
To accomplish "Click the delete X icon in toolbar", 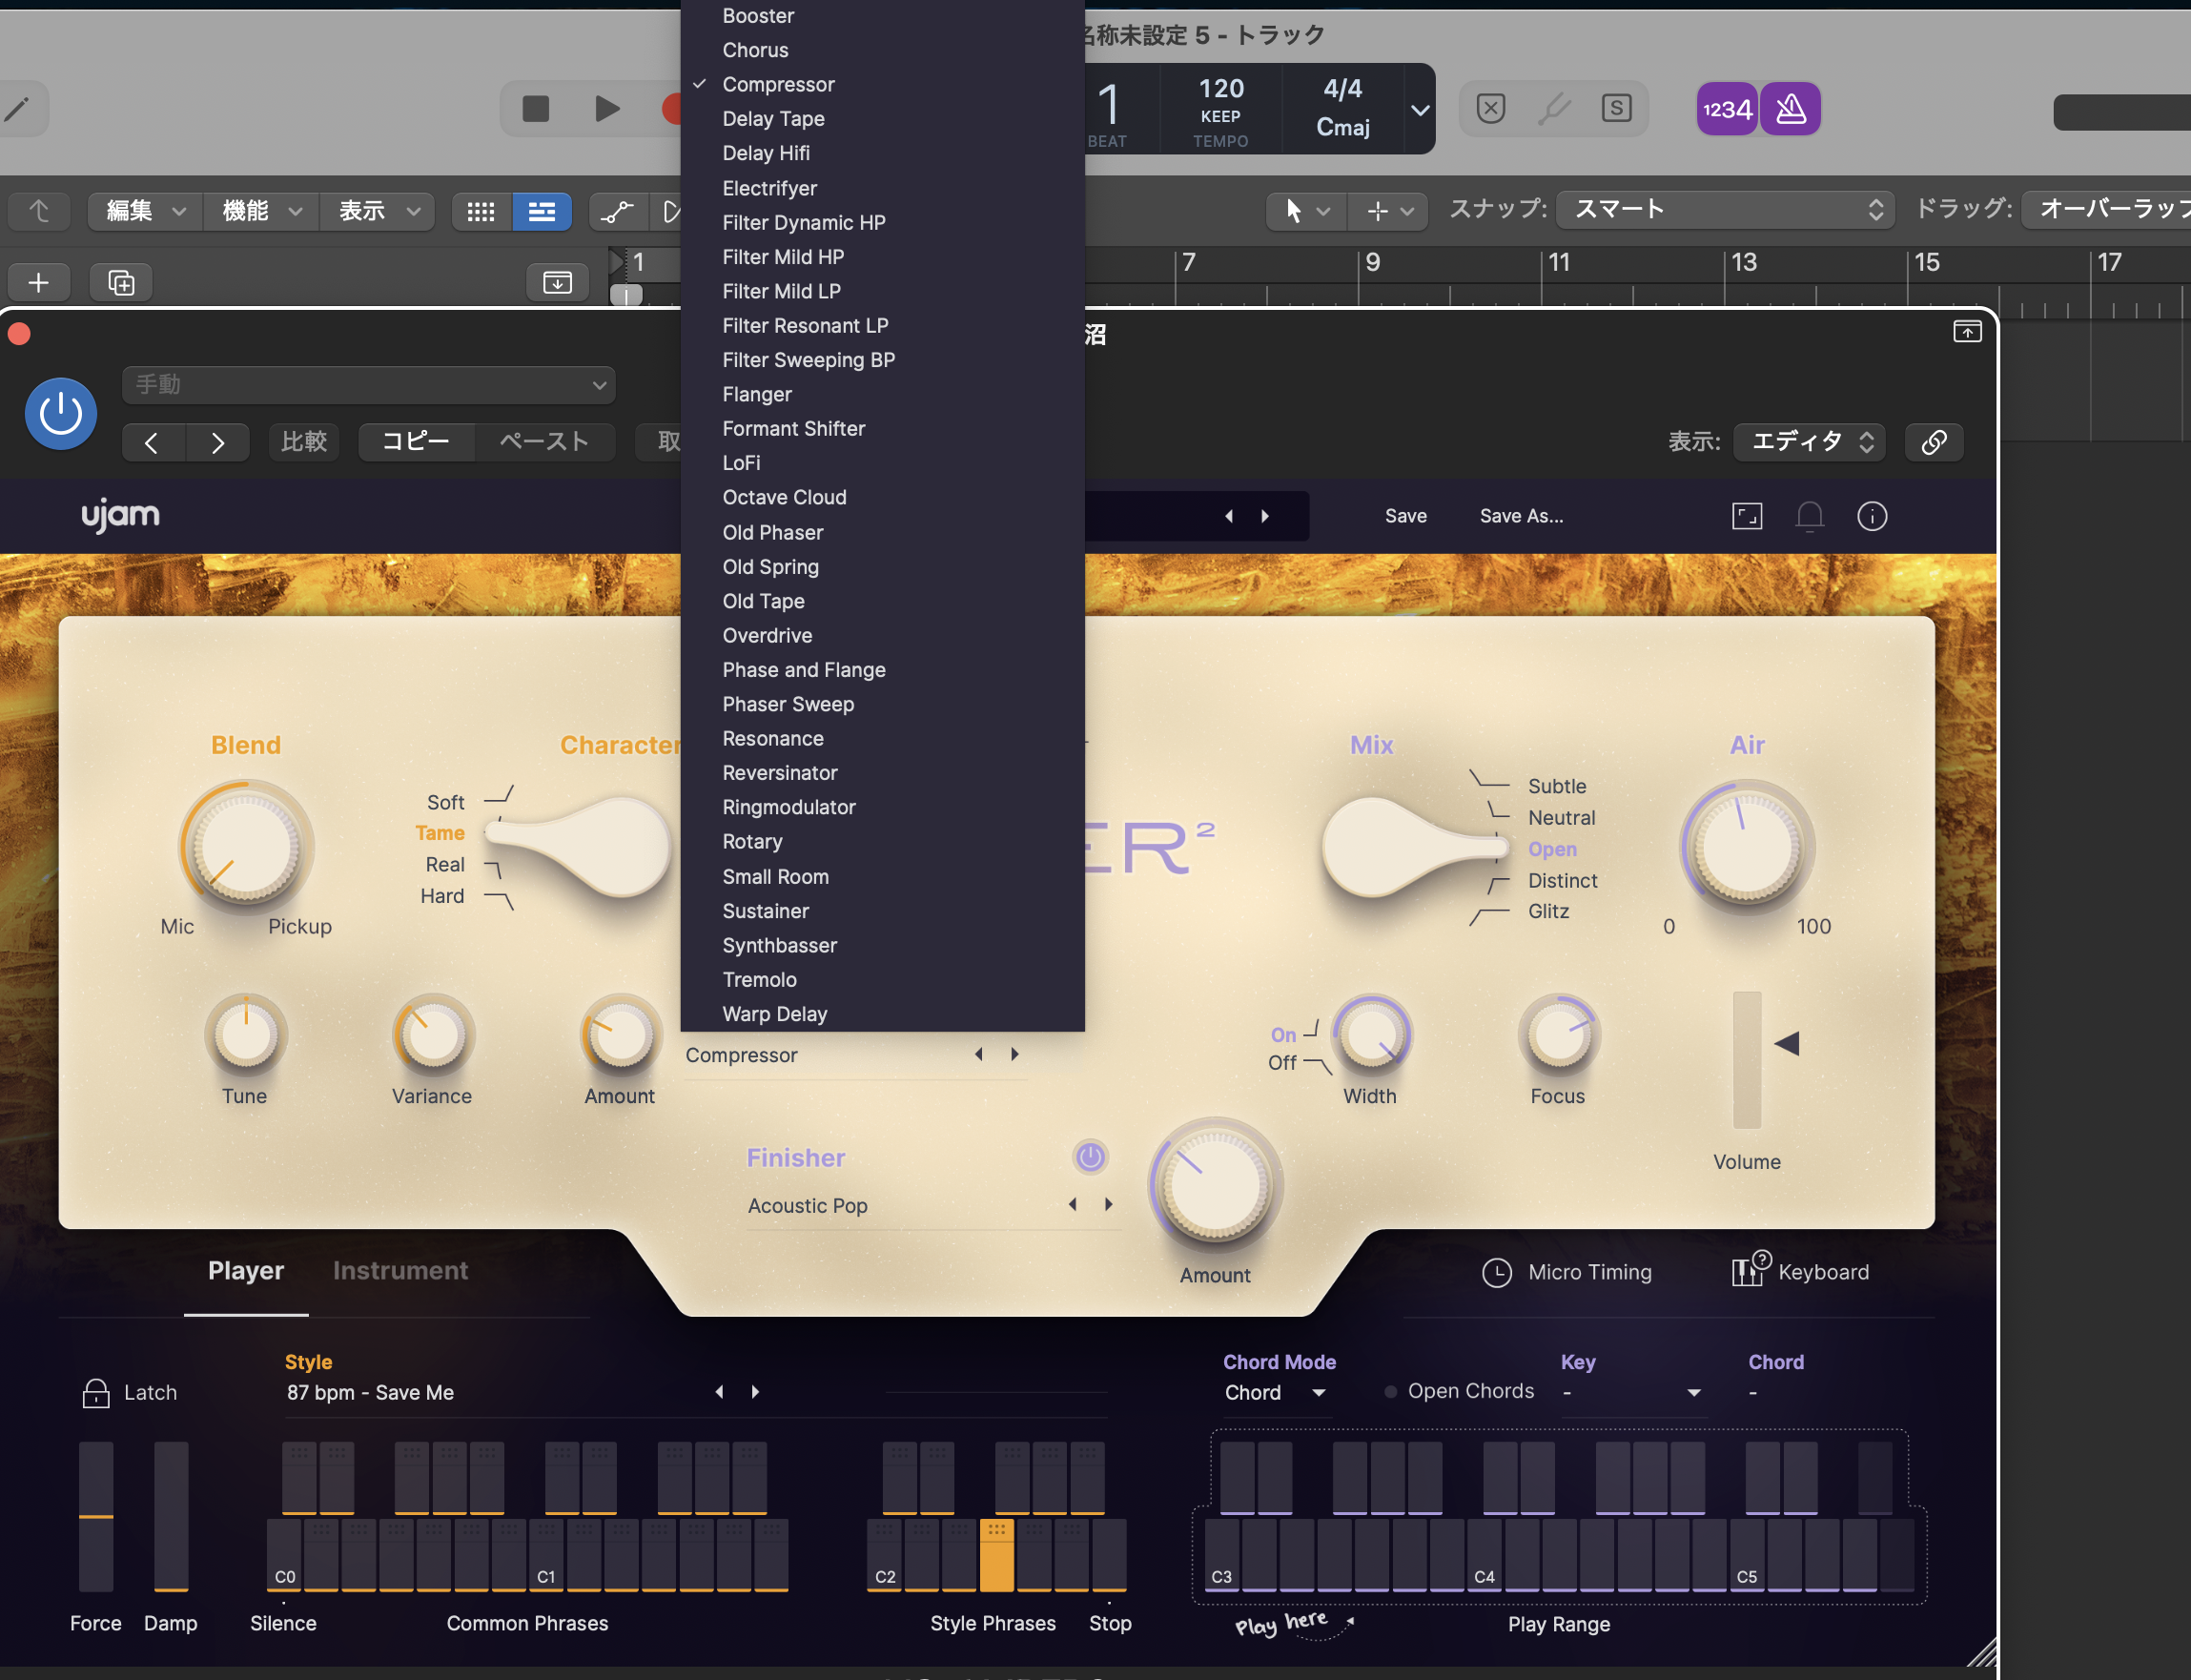I will [1490, 108].
